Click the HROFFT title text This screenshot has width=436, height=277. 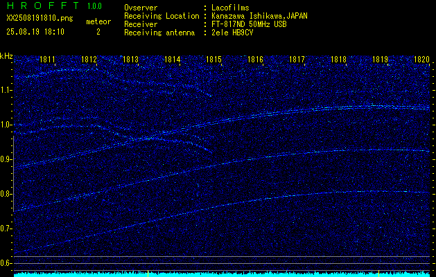[x=43, y=6]
